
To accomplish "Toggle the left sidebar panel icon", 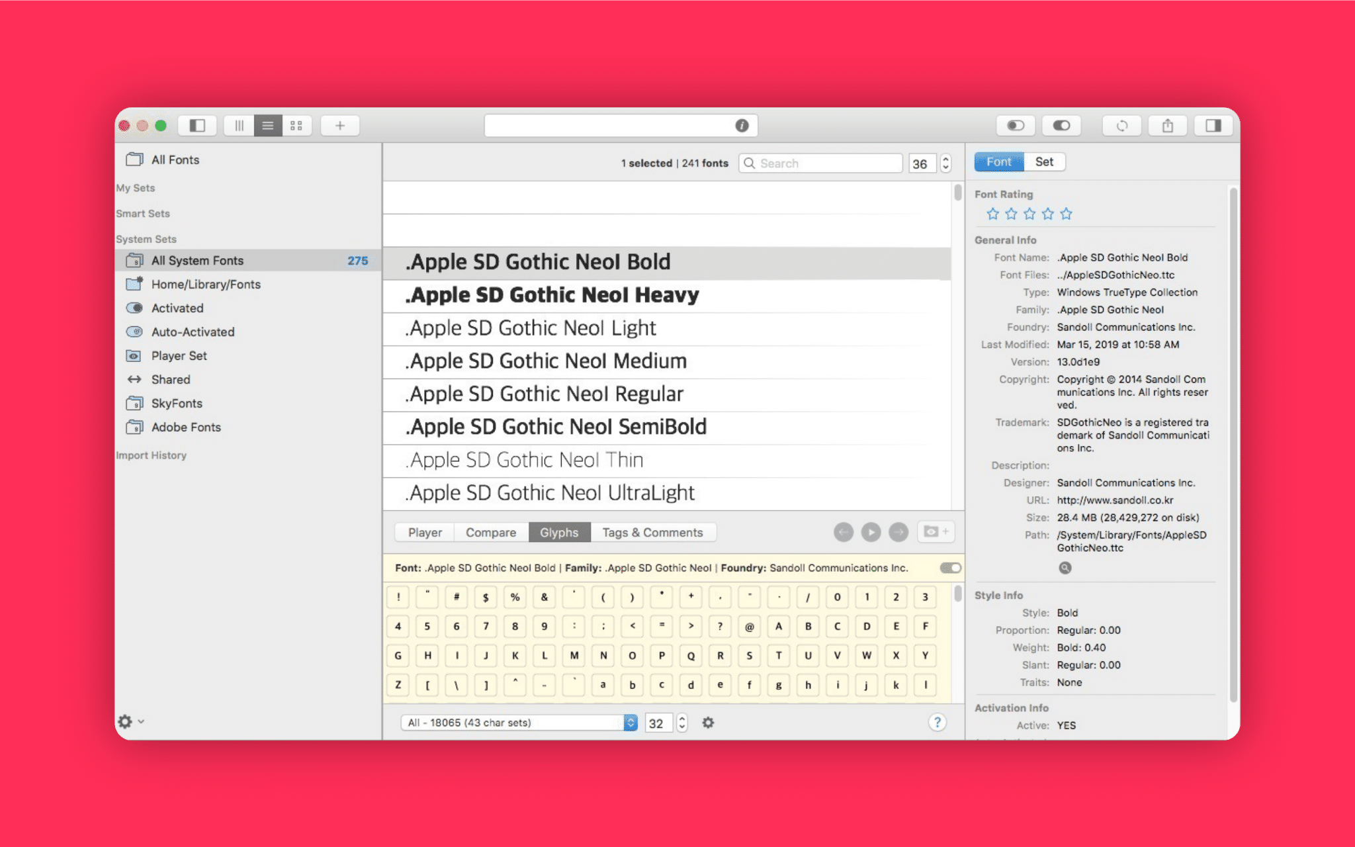I will coord(197,126).
